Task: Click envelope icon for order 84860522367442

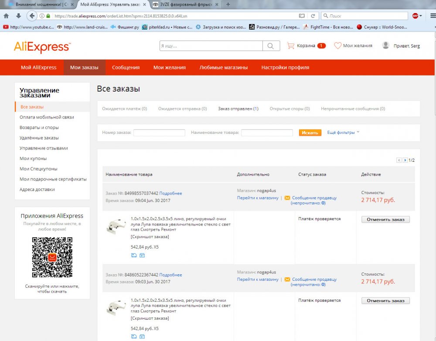Action: (x=287, y=279)
